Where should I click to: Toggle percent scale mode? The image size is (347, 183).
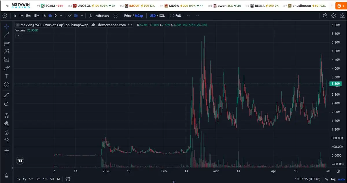click(x=326, y=179)
